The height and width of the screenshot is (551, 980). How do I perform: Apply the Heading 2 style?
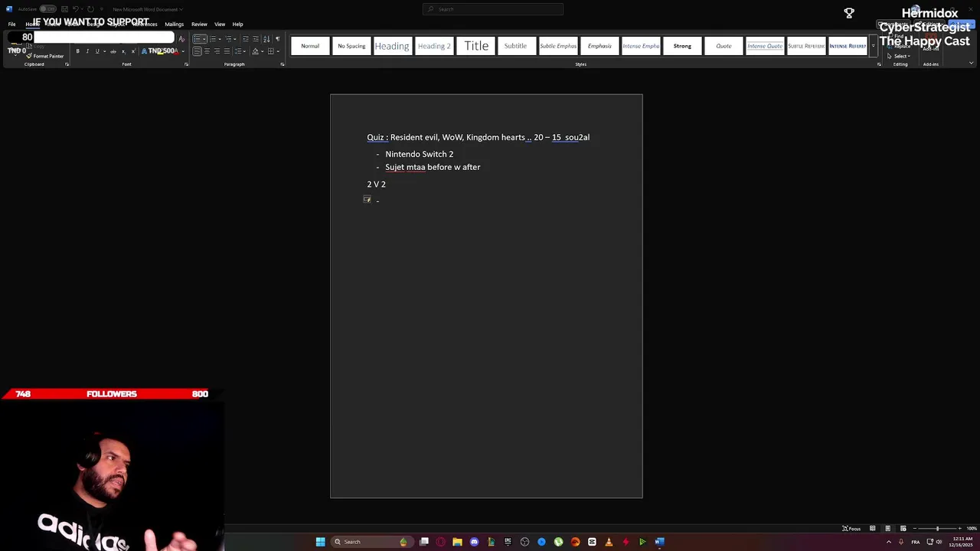click(434, 46)
